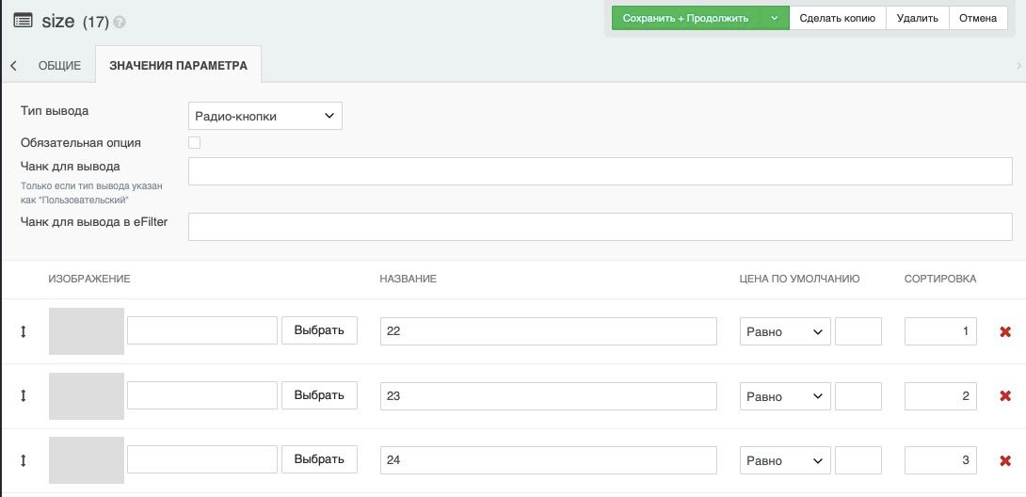Screen dimensions: 1026x497
Task: Click the Чанк для вывода в eFilter field
Action: 600,227
